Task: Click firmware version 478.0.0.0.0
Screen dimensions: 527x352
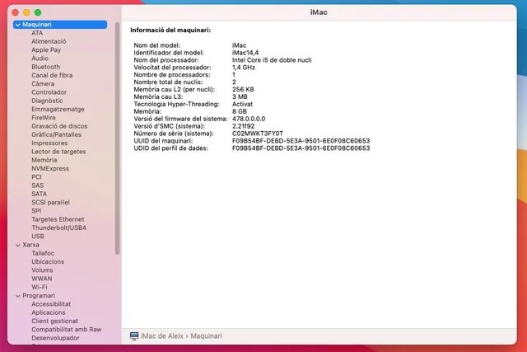Action: (x=249, y=119)
